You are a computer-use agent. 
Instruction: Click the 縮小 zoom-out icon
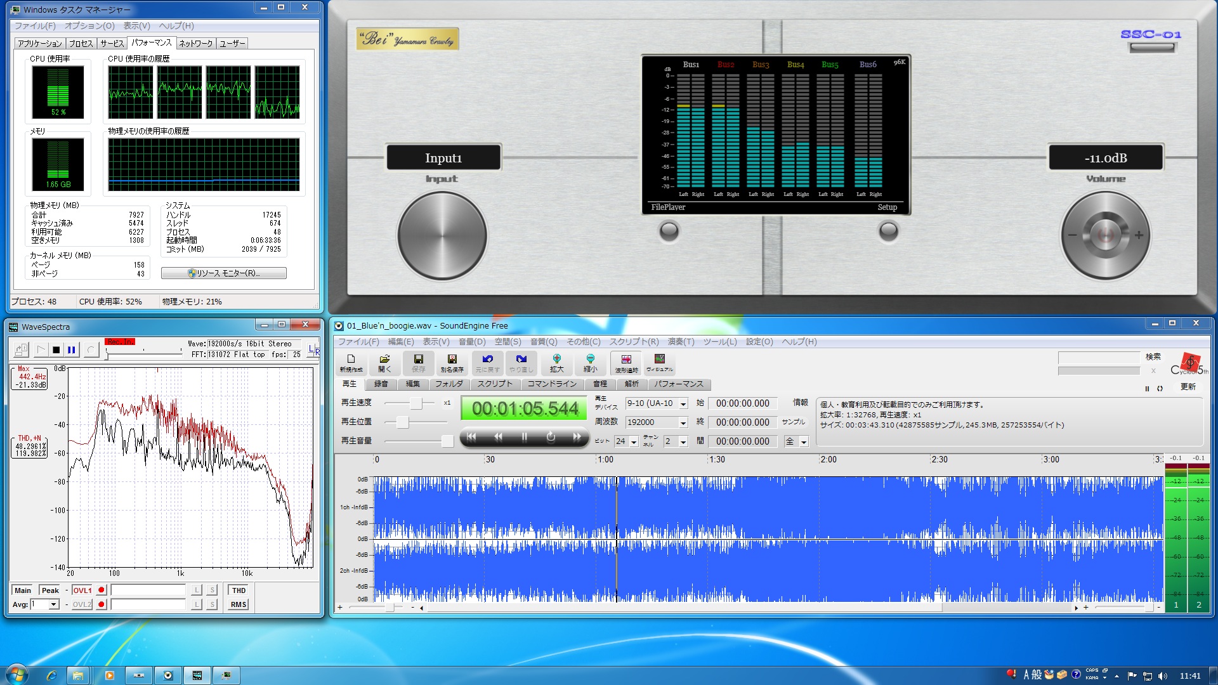click(x=590, y=363)
